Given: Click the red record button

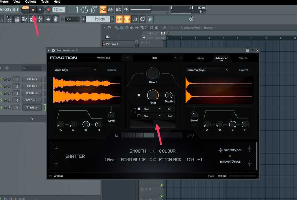Looking at the screenshot, I should pyautogui.click(x=48, y=10).
